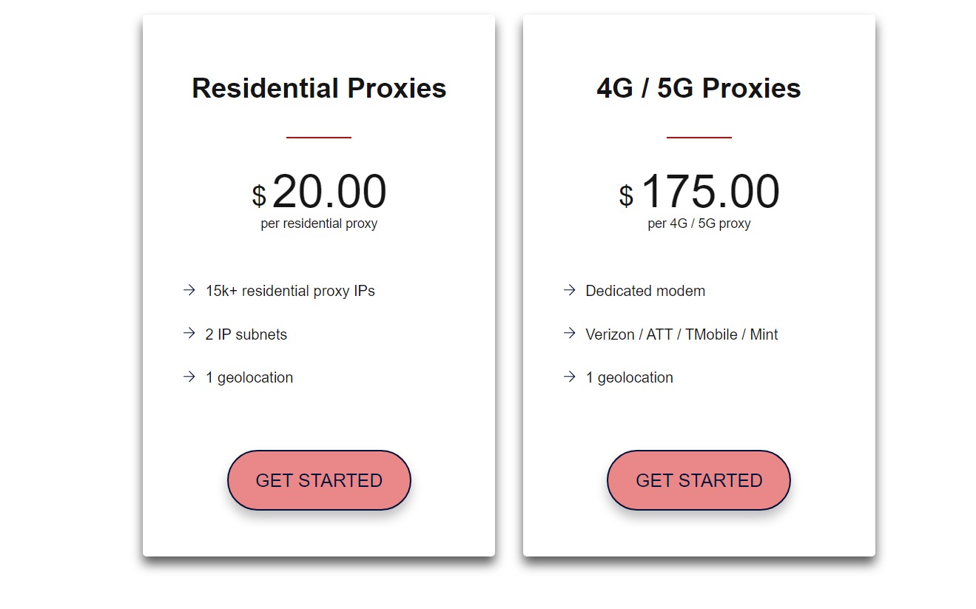
Task: Click the 'per 4G / 5G proxy' caption
Action: pyautogui.click(x=699, y=223)
